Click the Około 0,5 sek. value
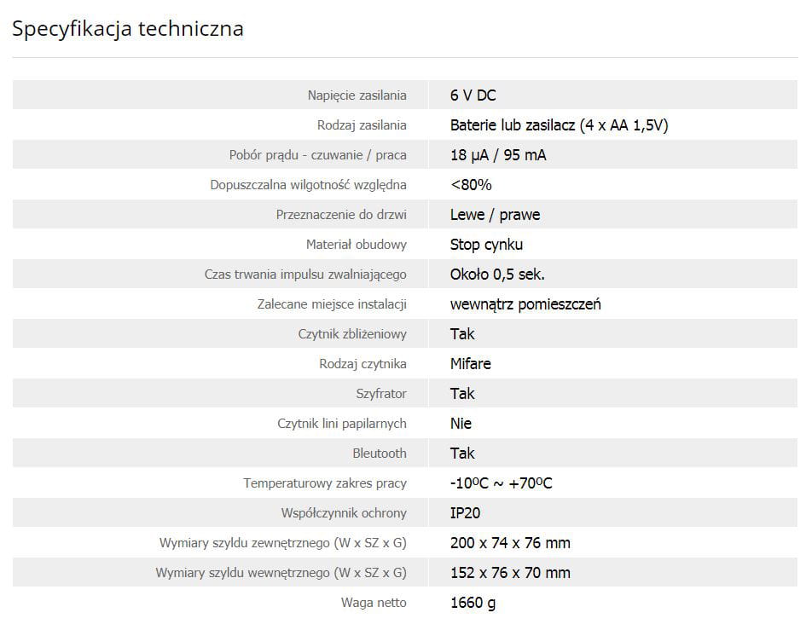Image resolution: width=812 pixels, height=630 pixels. coord(497,275)
